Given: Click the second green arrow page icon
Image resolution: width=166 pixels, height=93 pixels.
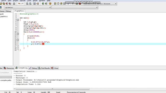Looking at the screenshot, I should pos(46,4).
